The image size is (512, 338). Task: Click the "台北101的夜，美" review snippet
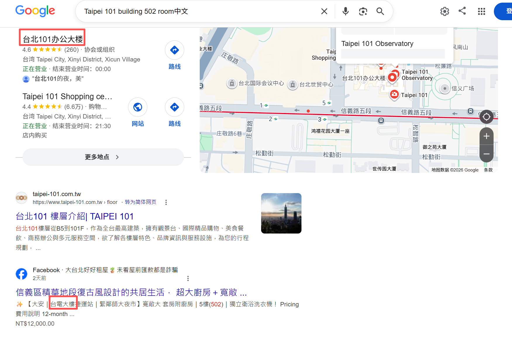pyautogui.click(x=58, y=79)
